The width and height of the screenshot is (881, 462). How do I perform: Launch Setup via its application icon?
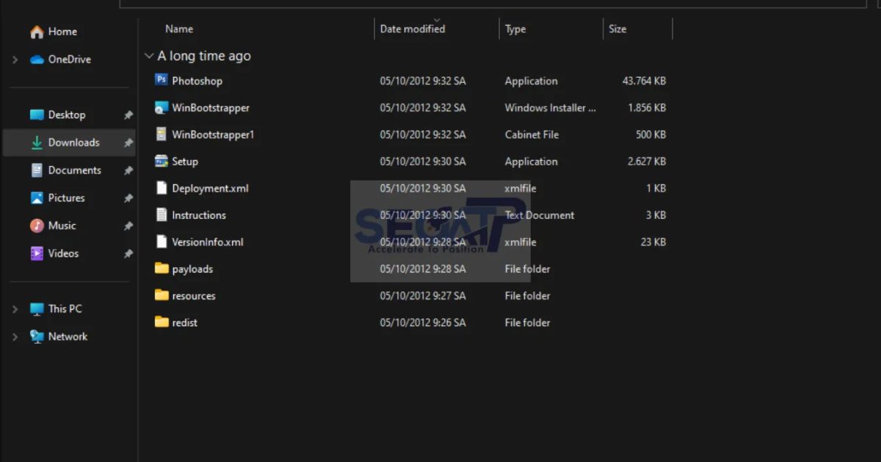pos(161,161)
